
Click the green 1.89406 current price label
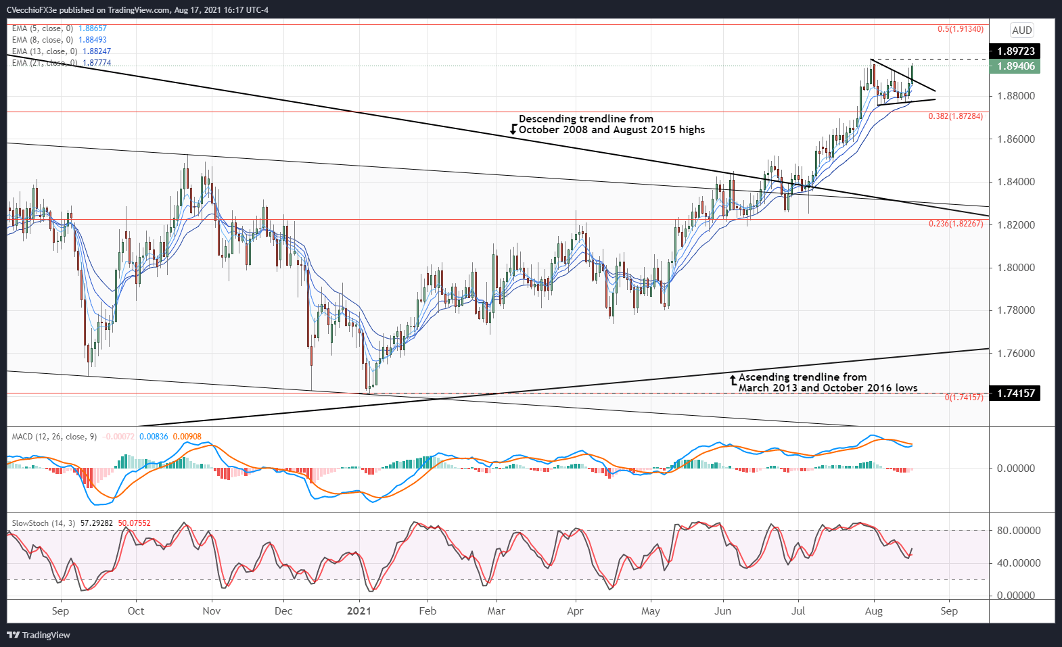pos(1014,66)
